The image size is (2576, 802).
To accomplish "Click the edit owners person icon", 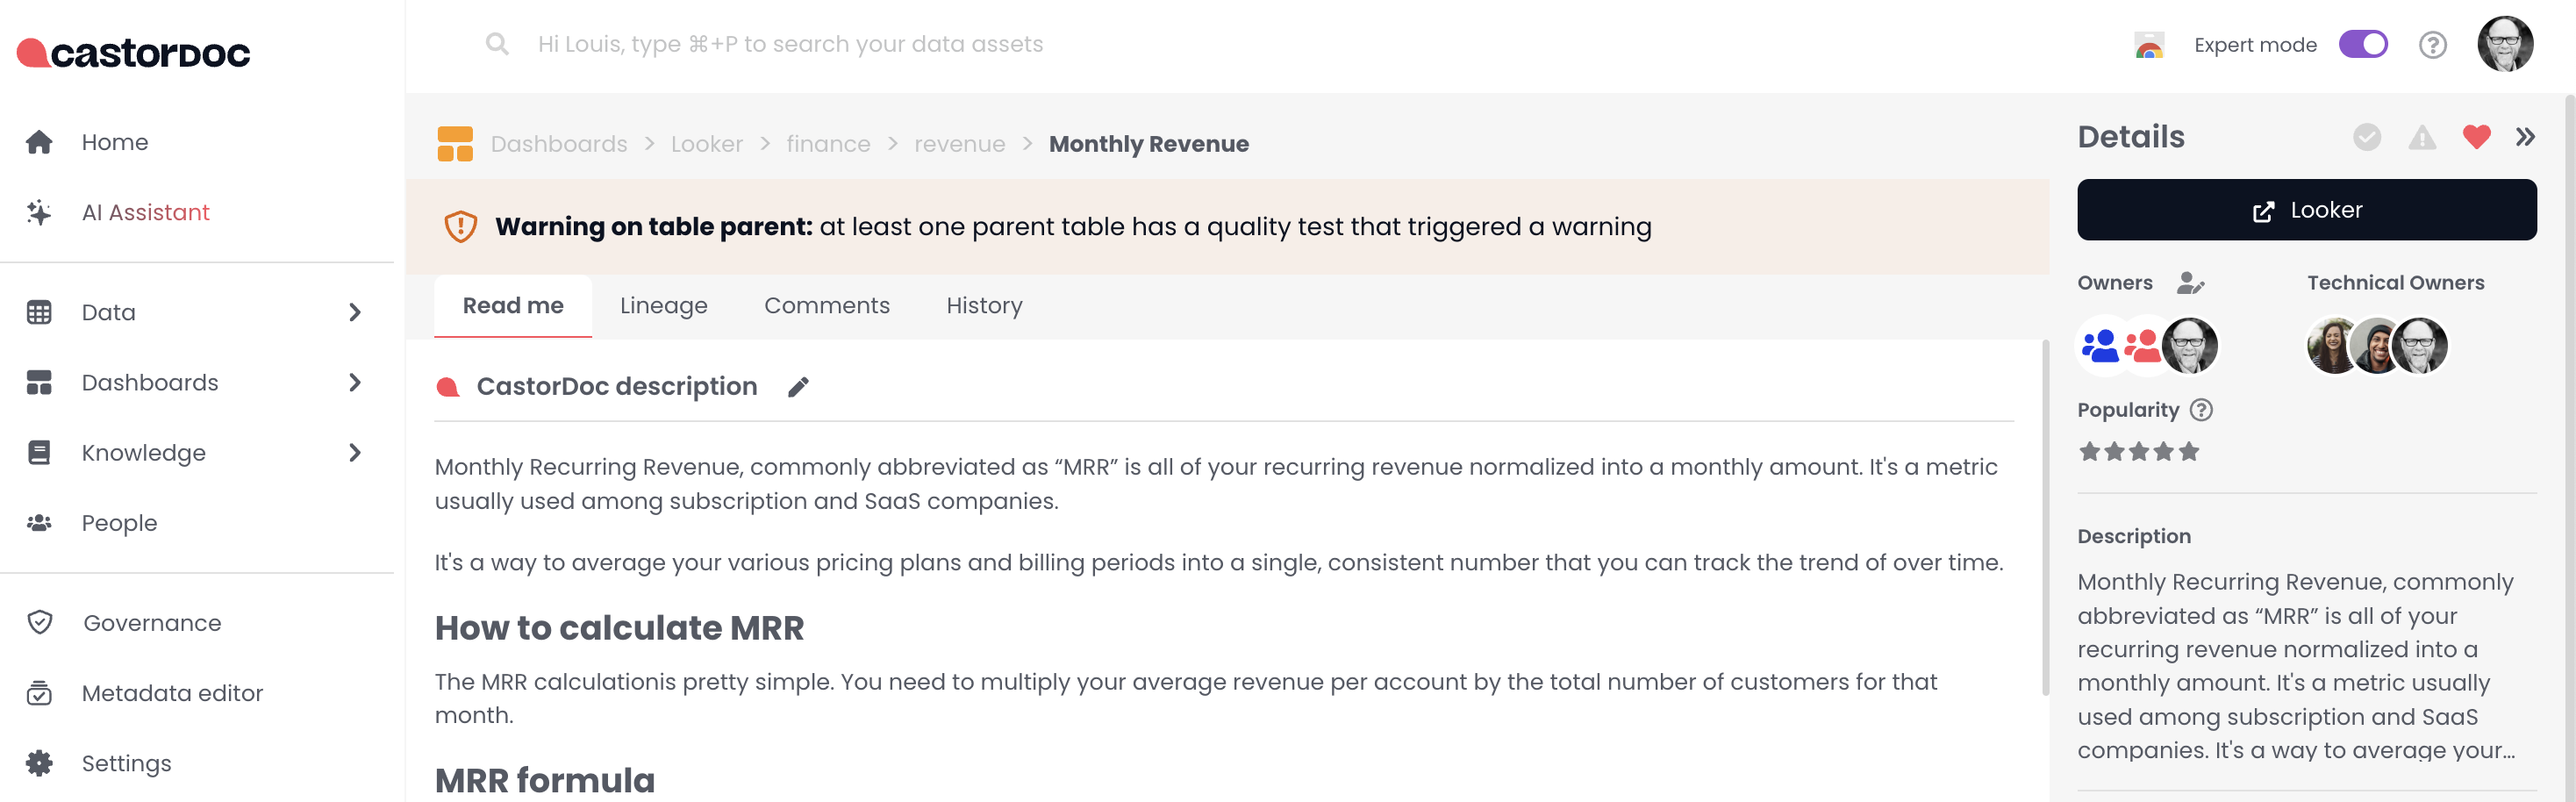I will click(x=2190, y=283).
